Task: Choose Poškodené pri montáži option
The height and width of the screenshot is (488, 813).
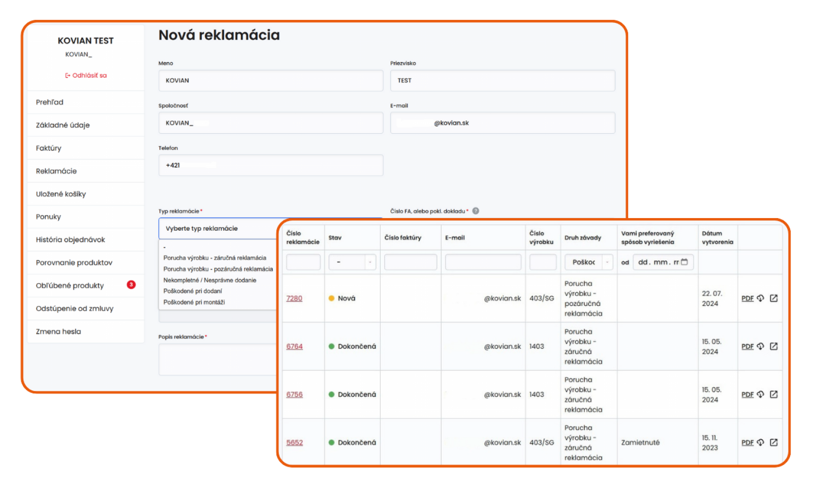Action: click(x=194, y=302)
